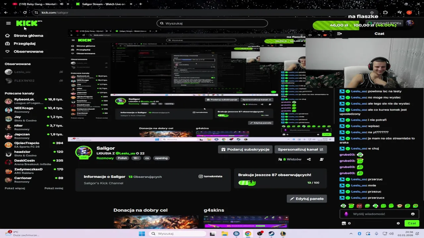
Task: Open File Explorer from the taskbar
Action: (x=225, y=234)
